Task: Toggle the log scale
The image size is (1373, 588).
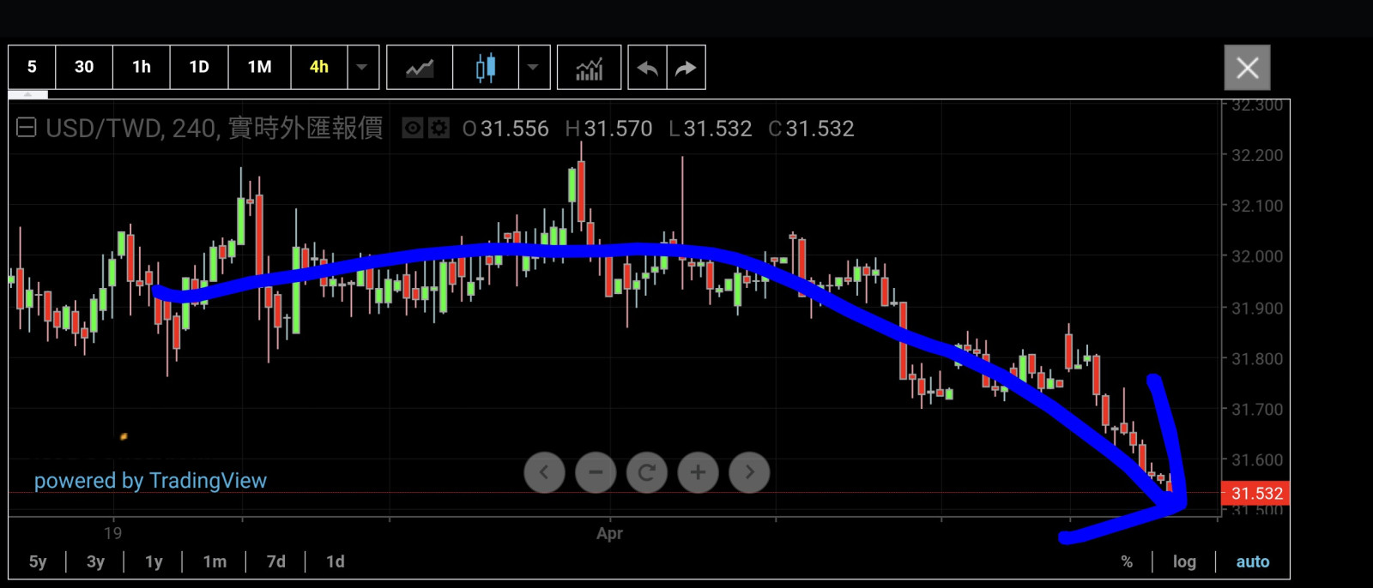Action: 1184,561
